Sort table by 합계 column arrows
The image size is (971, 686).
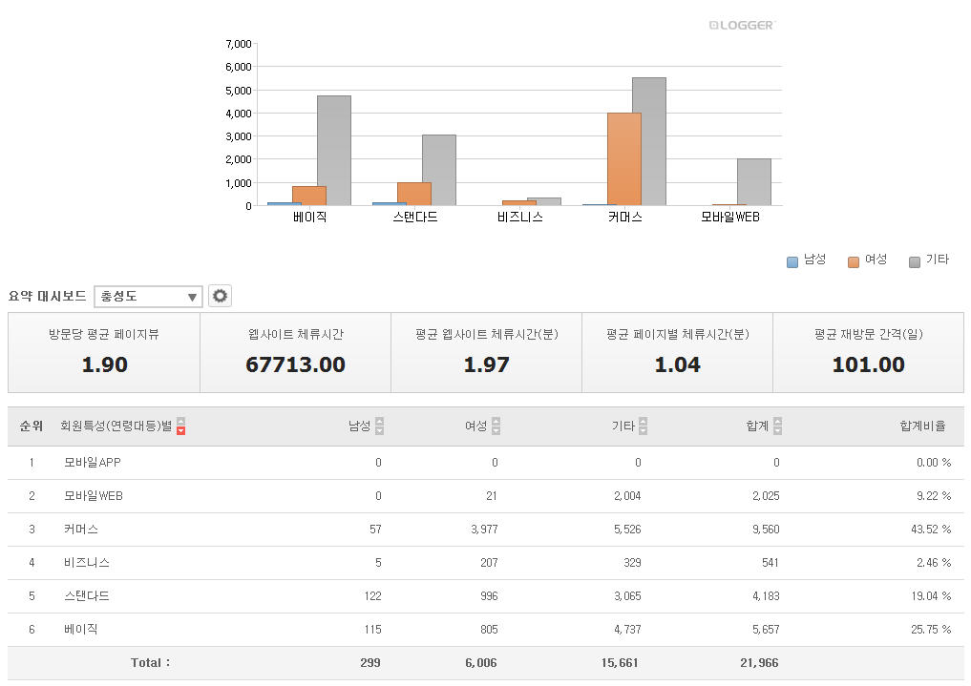coord(779,426)
